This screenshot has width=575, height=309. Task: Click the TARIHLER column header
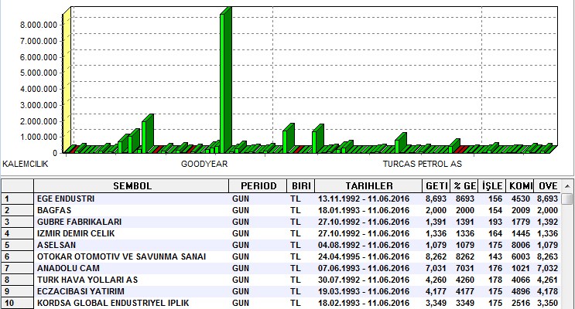click(368, 186)
